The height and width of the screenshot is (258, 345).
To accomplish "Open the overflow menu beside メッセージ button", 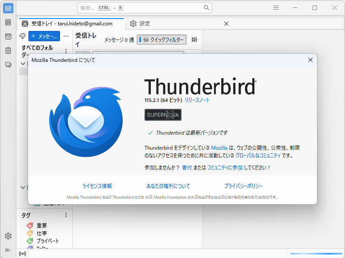I will (x=66, y=36).
